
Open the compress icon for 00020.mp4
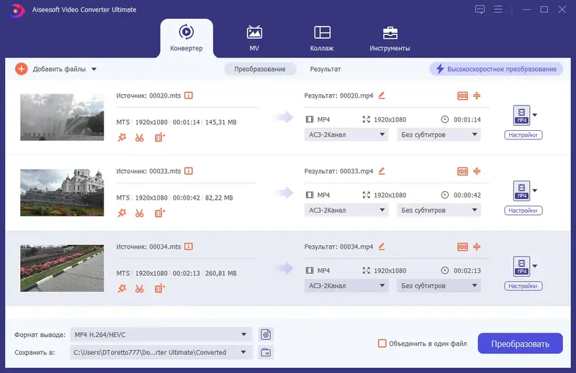[477, 96]
